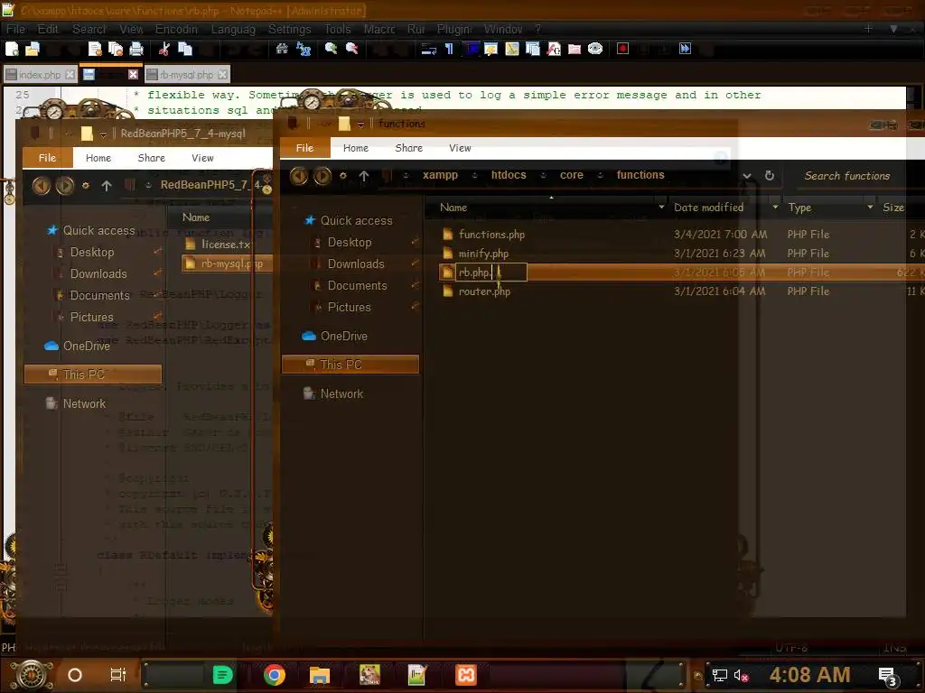Screen dimensions: 925x693
Task: Select Downloads in functions window sidebar
Action: (x=356, y=264)
